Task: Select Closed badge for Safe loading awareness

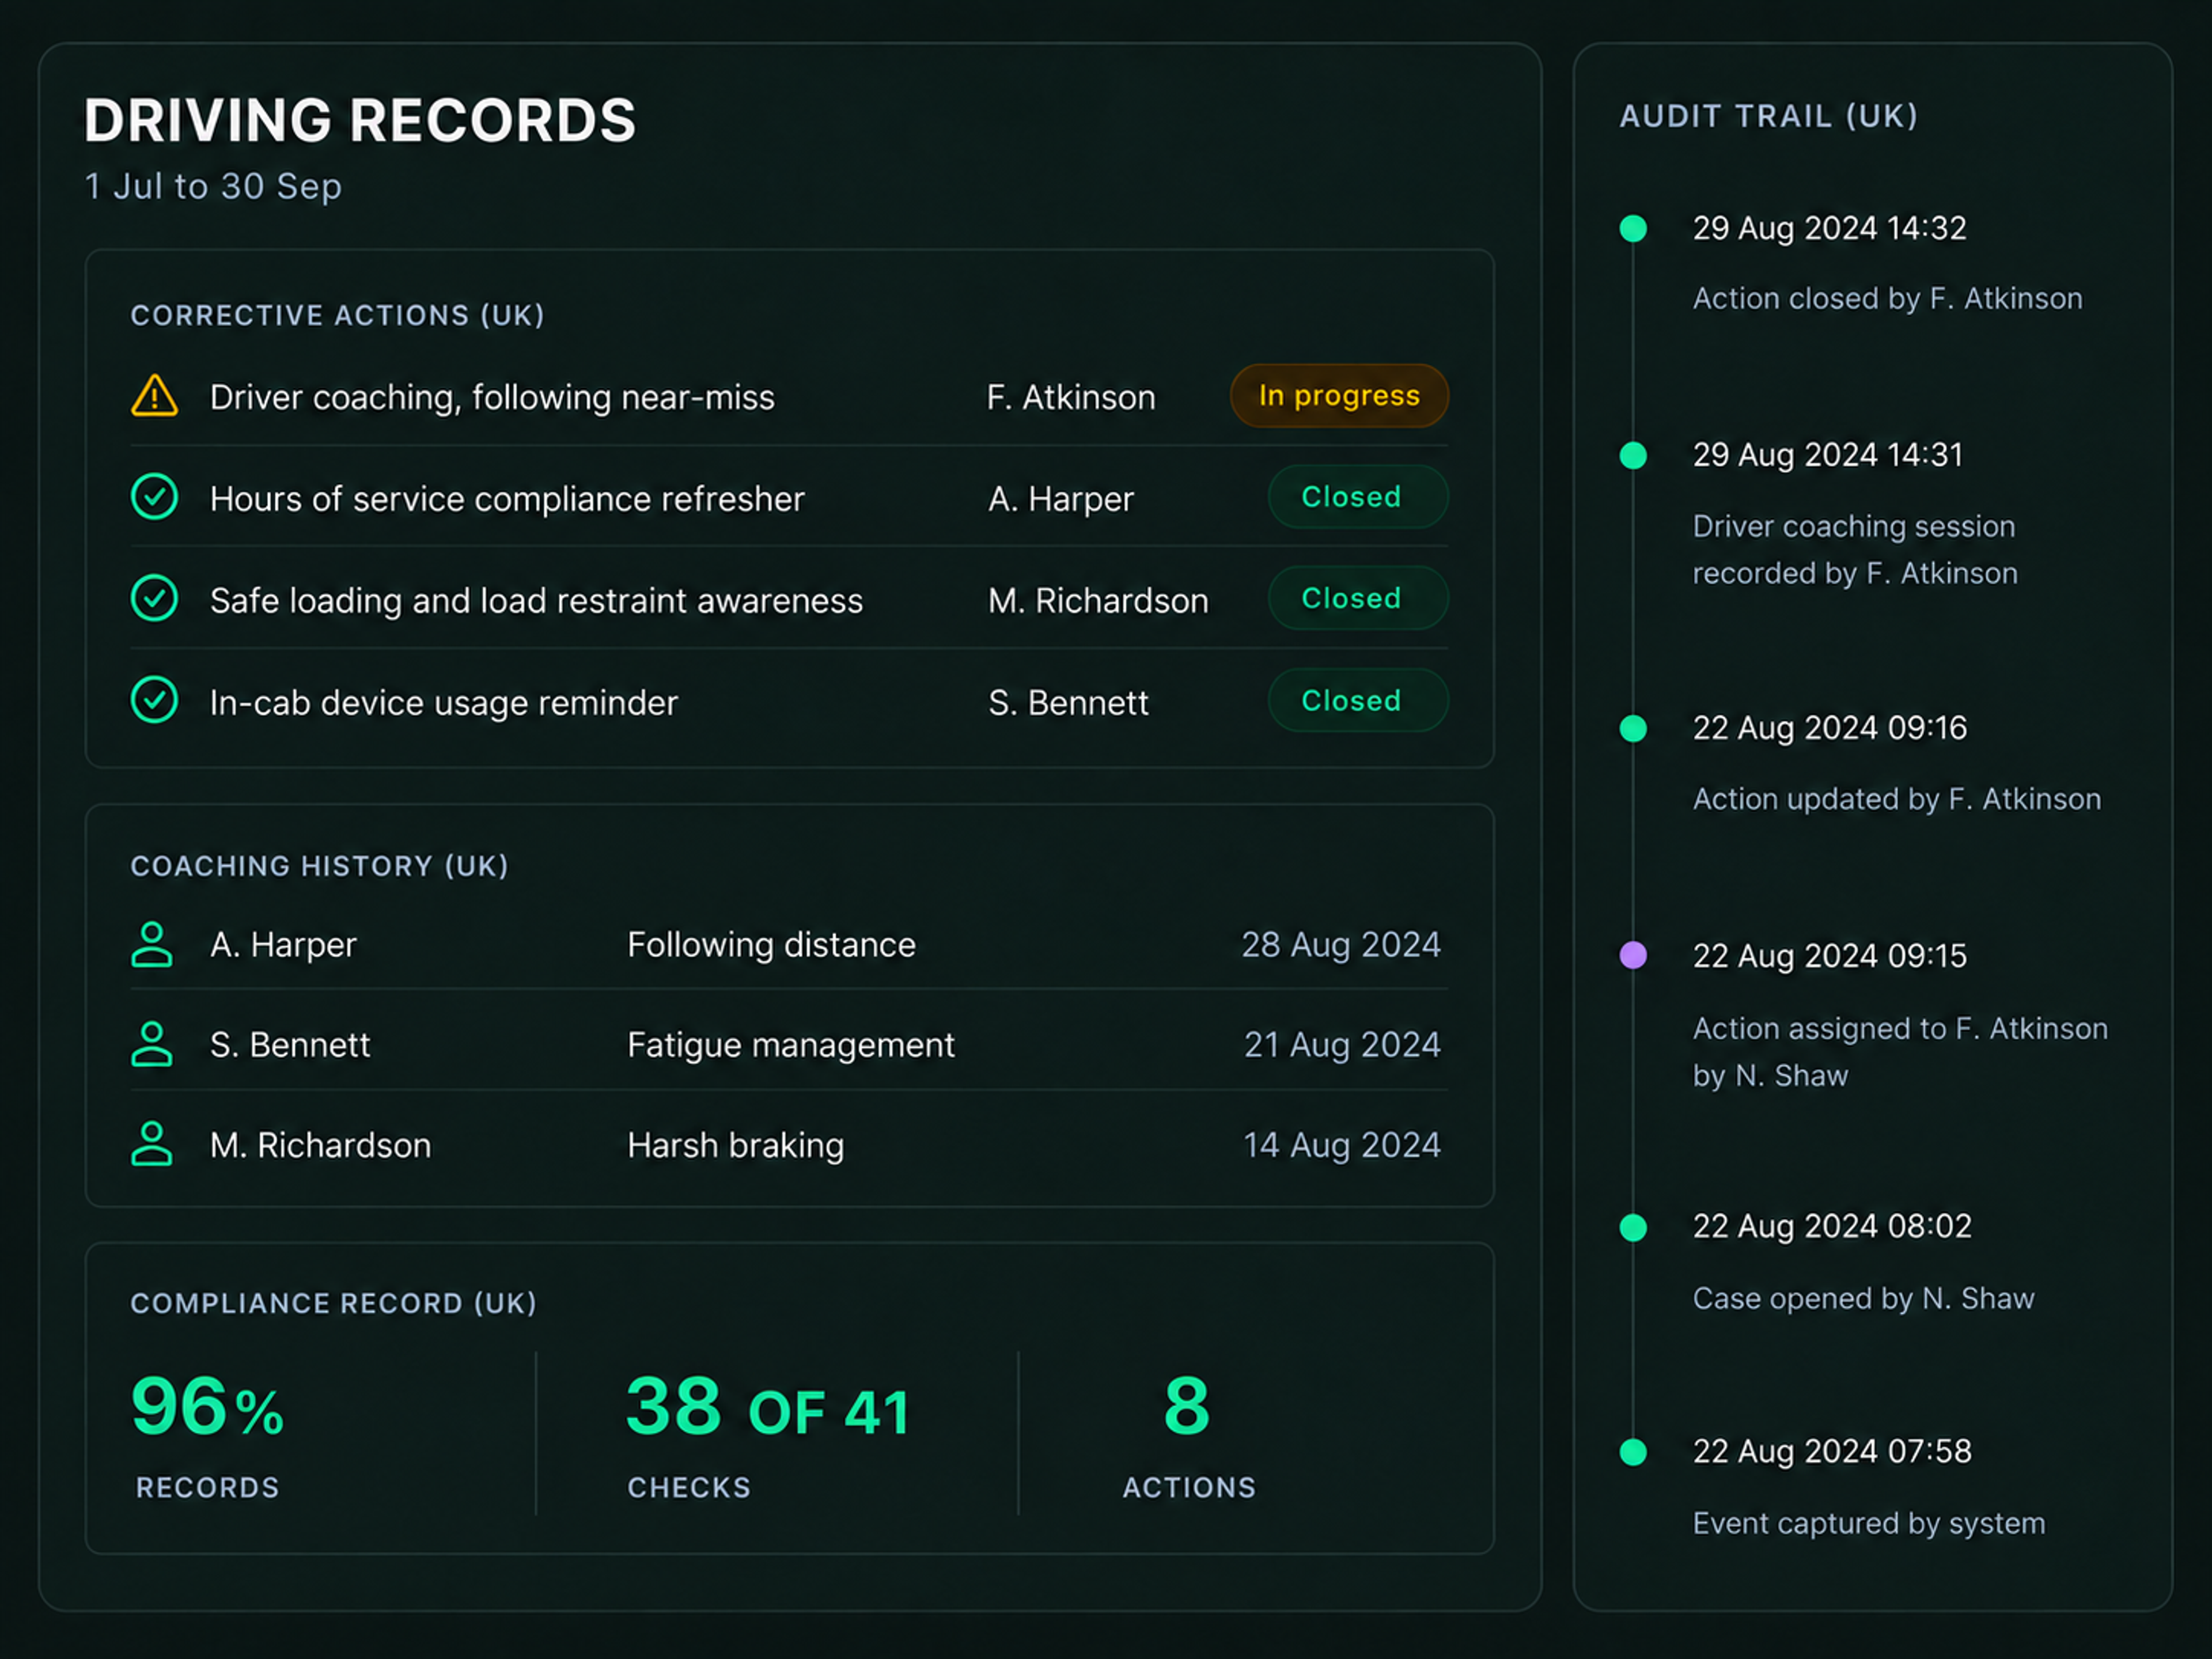Action: tap(1358, 599)
